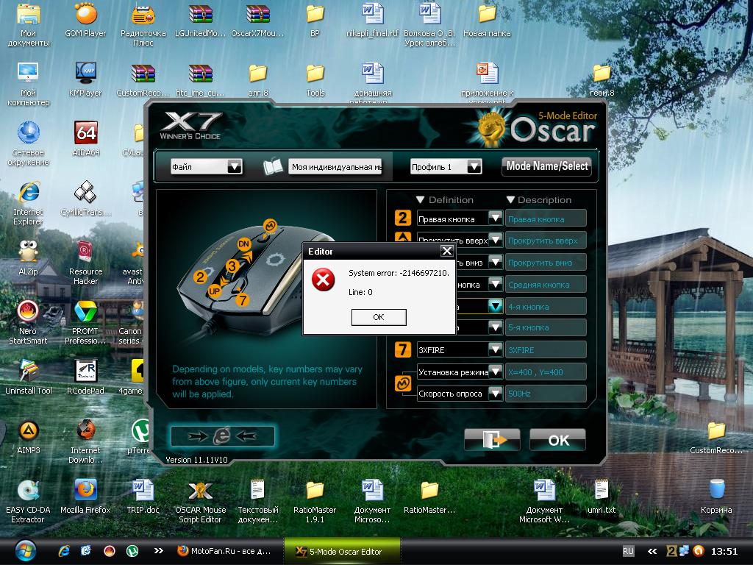This screenshot has width=753, height=565.
Task: Open the umri.txt file icon
Action: coord(602,497)
